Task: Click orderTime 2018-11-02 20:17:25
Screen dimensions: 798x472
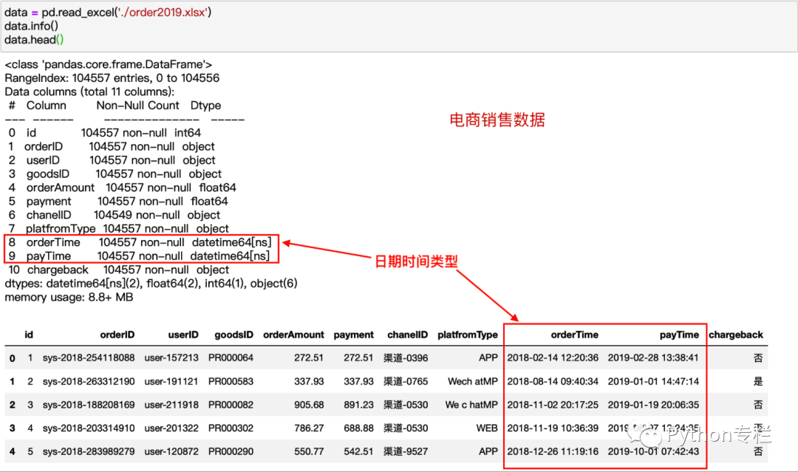Action: point(553,405)
